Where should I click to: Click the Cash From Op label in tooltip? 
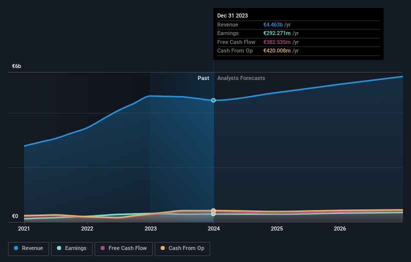click(x=235, y=51)
